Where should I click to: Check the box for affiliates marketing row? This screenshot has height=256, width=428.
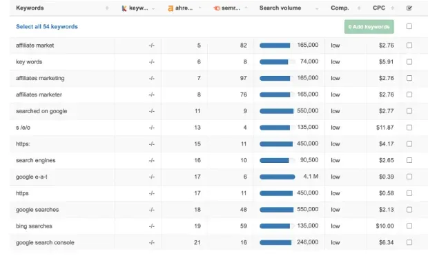[409, 78]
